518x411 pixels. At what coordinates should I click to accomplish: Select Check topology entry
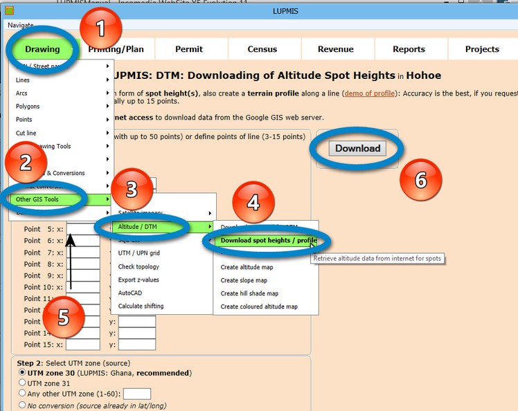(x=139, y=267)
